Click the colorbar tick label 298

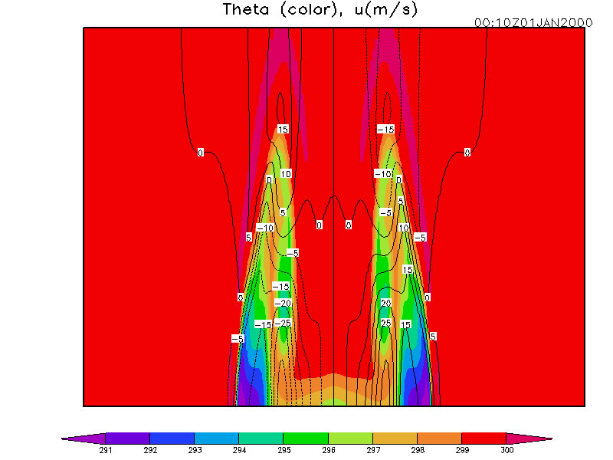(418, 450)
